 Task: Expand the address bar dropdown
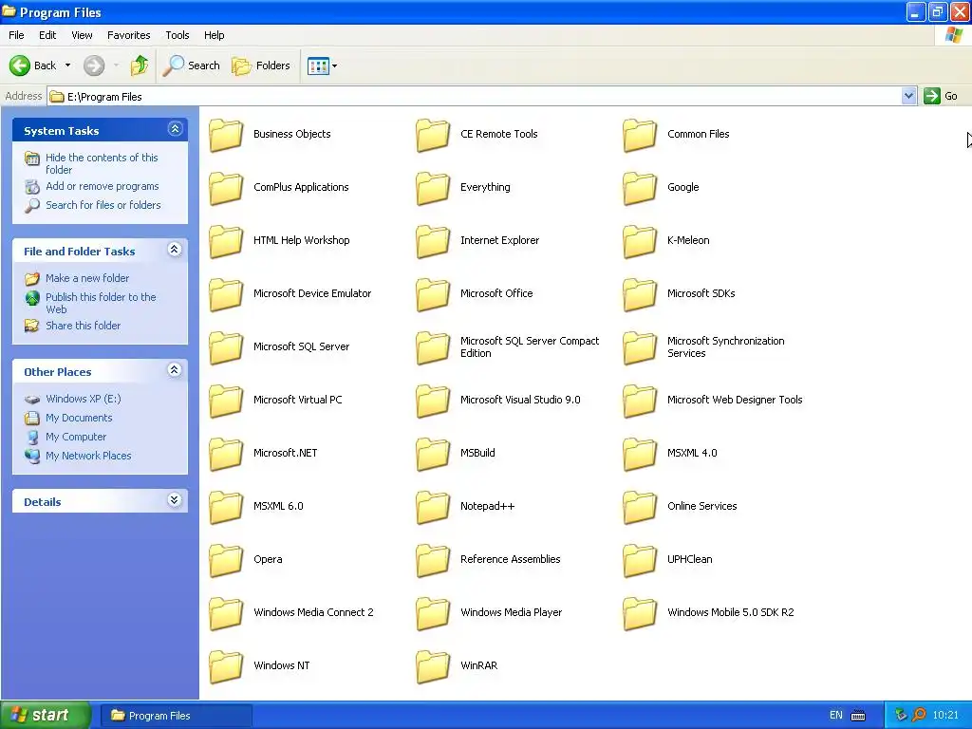point(908,96)
